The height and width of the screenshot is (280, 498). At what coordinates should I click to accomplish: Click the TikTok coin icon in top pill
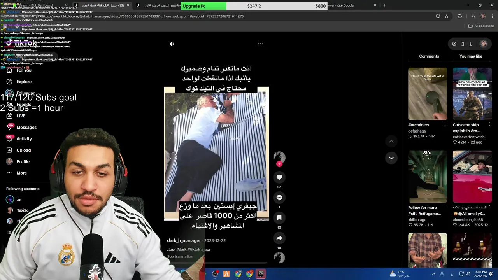click(x=454, y=44)
